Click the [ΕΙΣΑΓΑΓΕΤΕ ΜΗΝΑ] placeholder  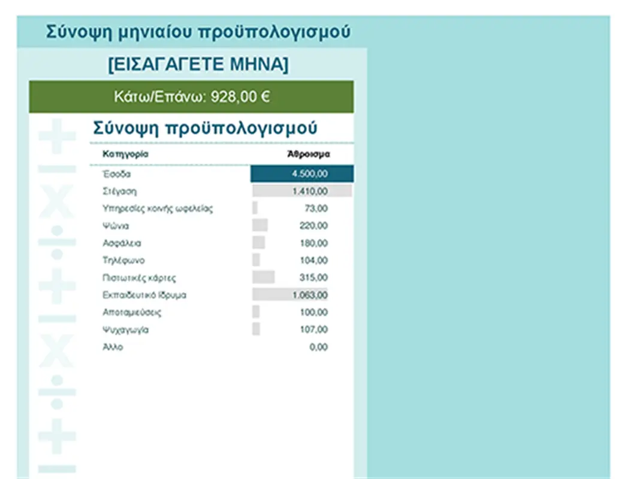pyautogui.click(x=198, y=65)
